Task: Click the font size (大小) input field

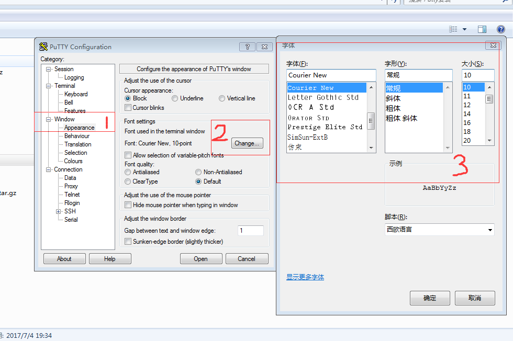Action: coord(478,75)
